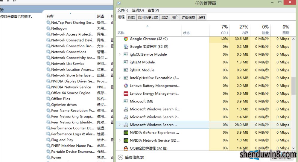Image resolution: width=298 pixels, height=162 pixels.
Task: Click the Network Connections service gear icon
Action: coord(48,52)
